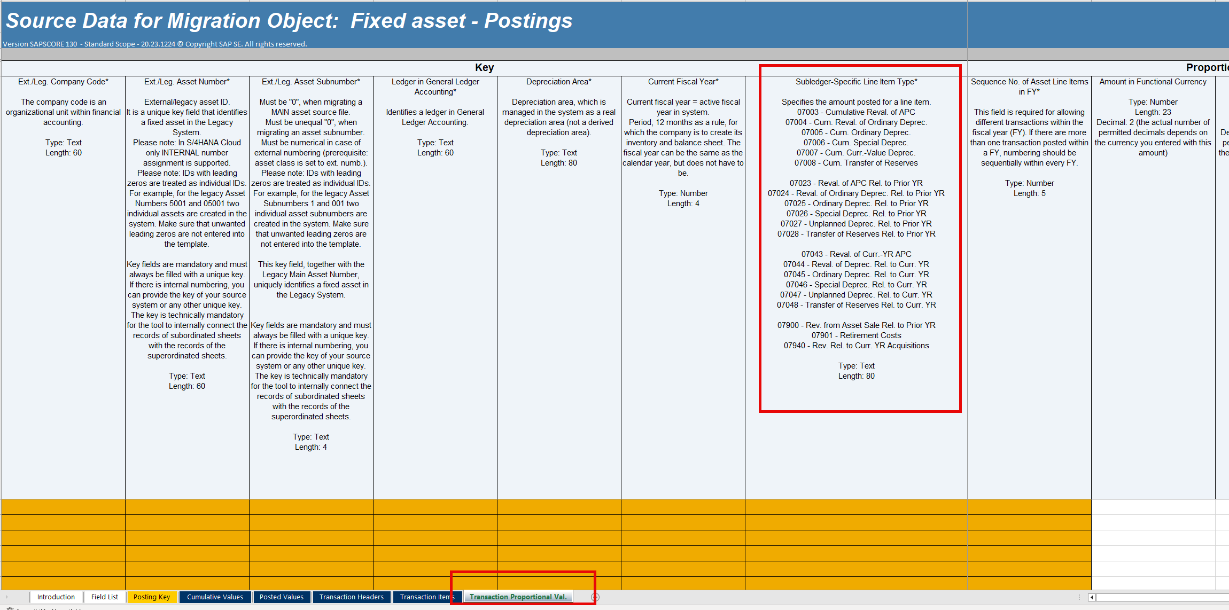Select the Ledger in General Ledger Accounting* cell

[x=435, y=287]
